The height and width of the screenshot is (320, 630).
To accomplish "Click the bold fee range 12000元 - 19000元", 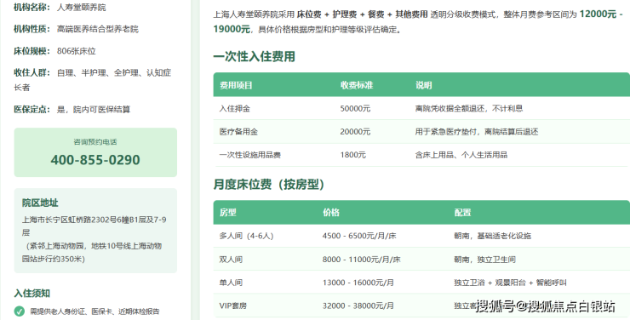I will pos(418,21).
